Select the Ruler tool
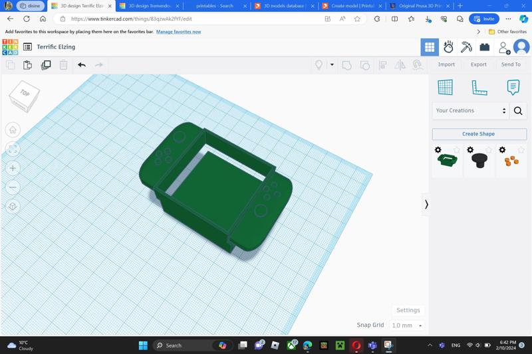This screenshot has height=354, width=532. coord(479,87)
